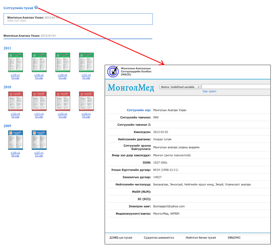
Task: Click the Лав хайлт link
Action: coord(209,91)
